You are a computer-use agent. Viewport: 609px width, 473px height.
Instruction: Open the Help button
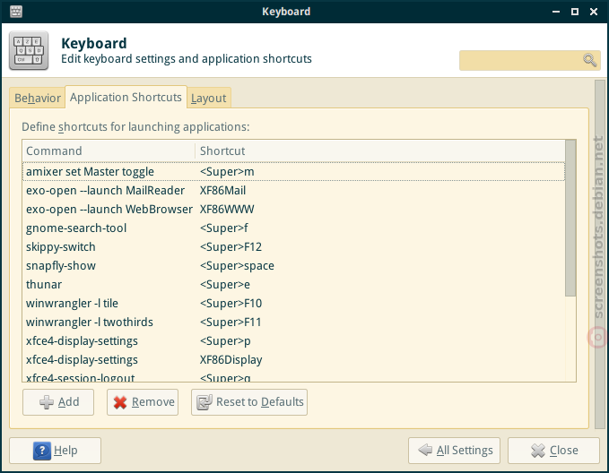(x=55, y=451)
